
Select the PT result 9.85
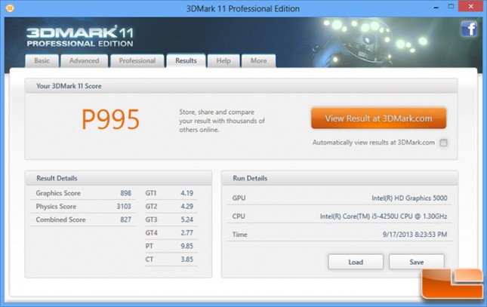187,246
